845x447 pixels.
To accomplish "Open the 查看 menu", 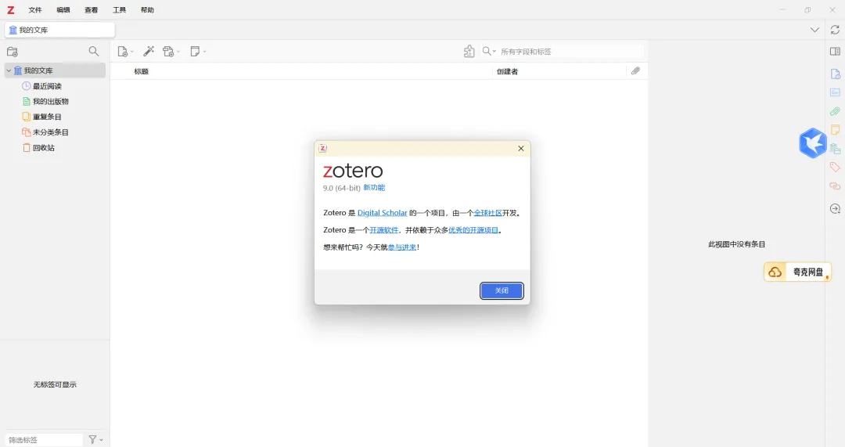I will click(x=91, y=9).
